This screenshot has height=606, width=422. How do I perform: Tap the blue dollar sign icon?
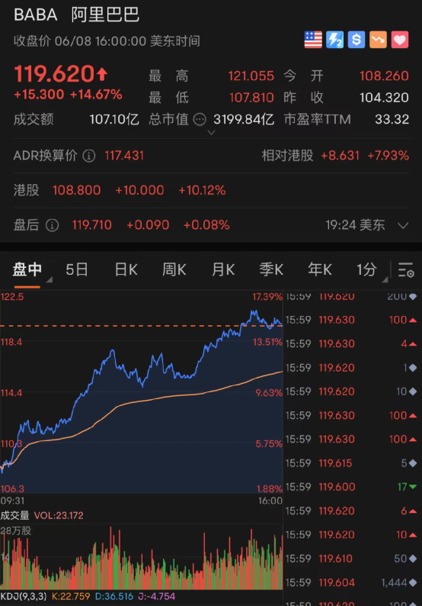point(356,40)
